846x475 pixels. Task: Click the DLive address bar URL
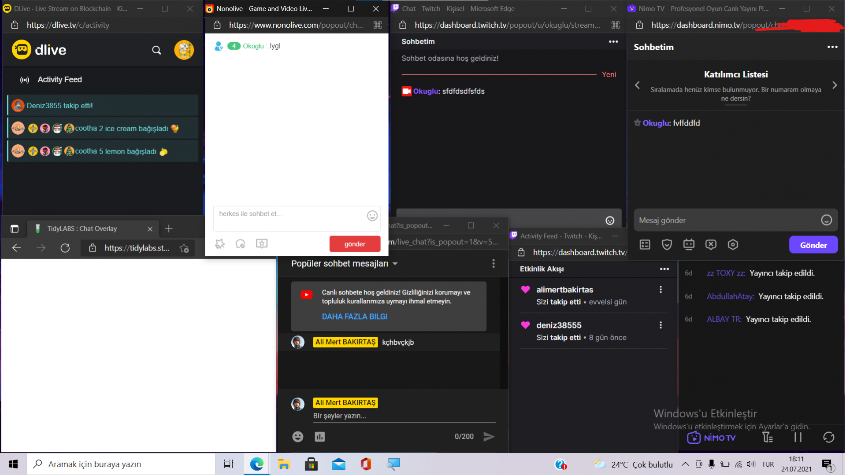pos(68,25)
